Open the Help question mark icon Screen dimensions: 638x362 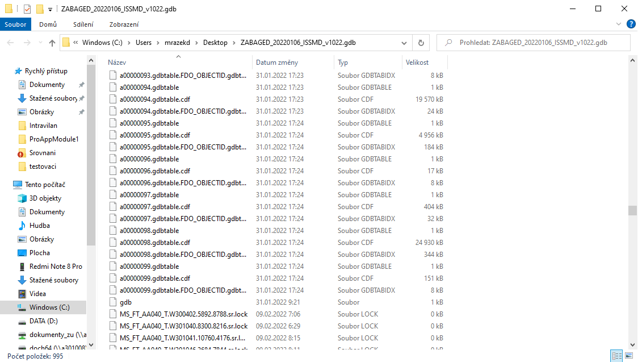point(631,24)
